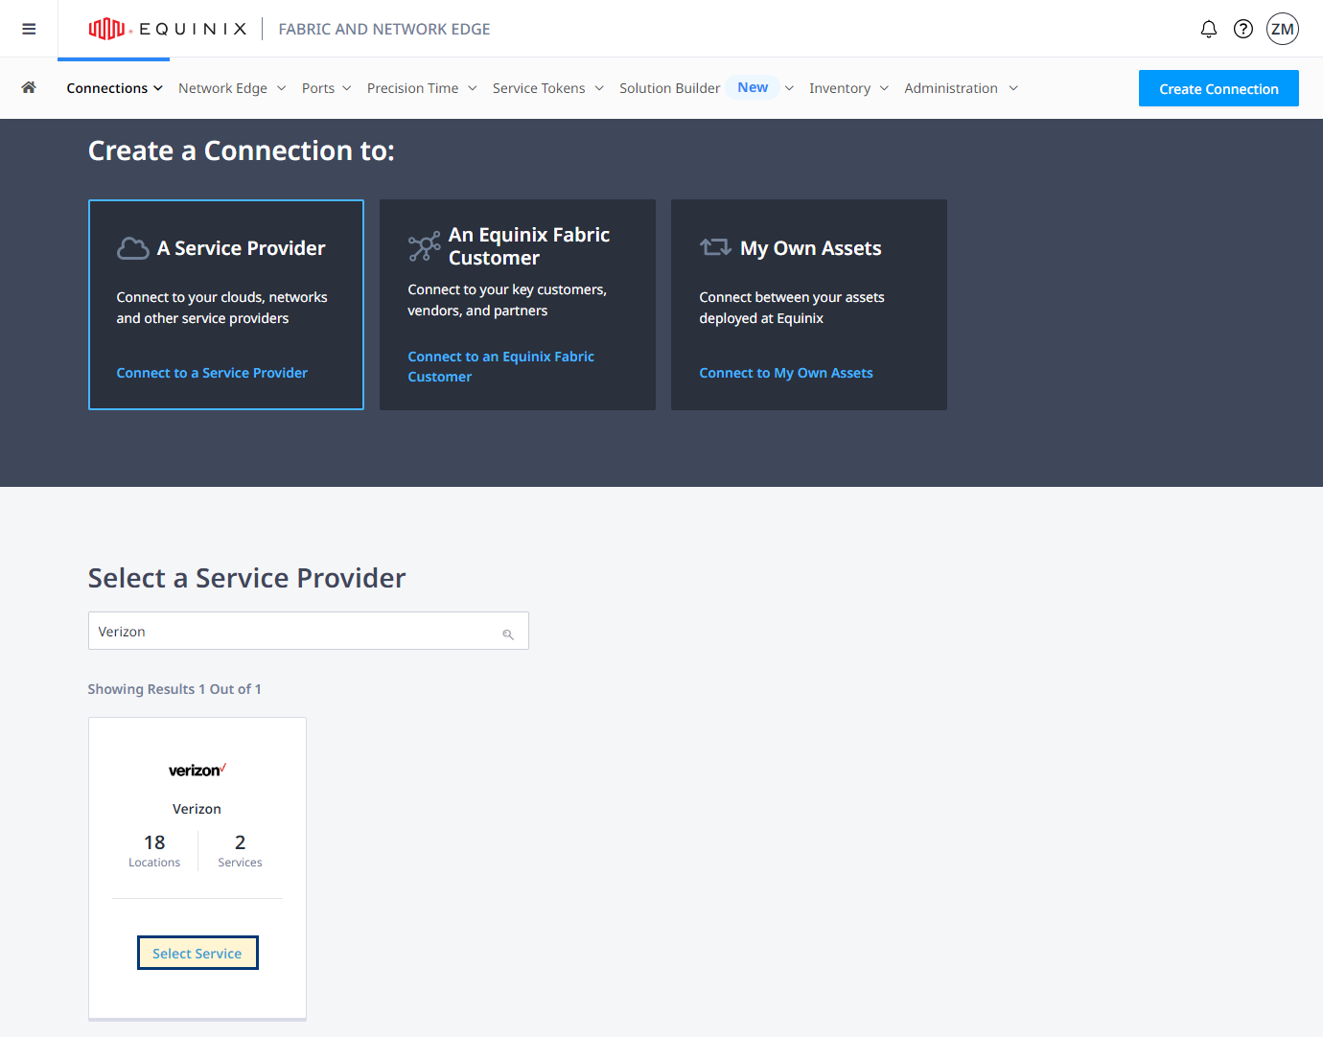Click the Equinix logo
Image resolution: width=1323 pixels, height=1037 pixels.
click(x=168, y=29)
